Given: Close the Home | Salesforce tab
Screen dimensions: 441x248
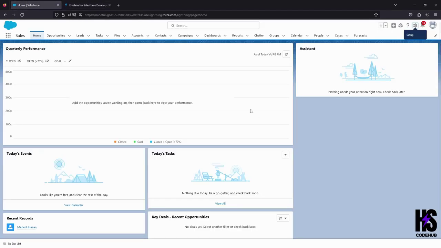Looking at the screenshot, I should click(58, 5).
